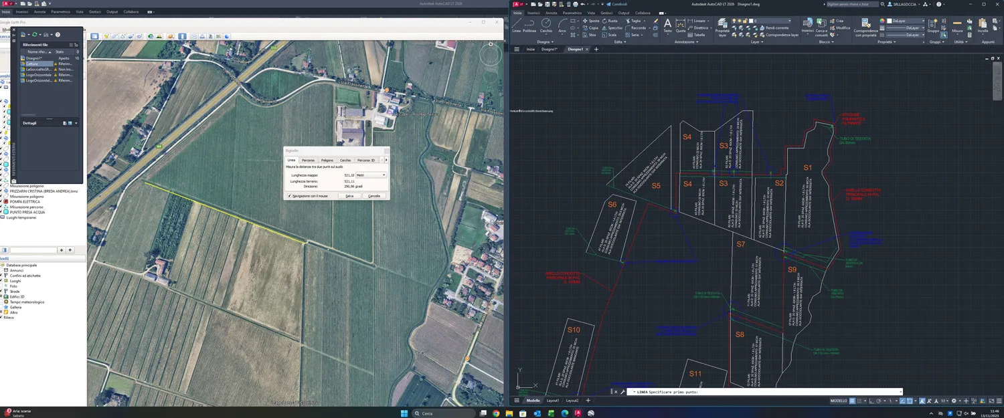1004x418 pixels.
Task: Toggle Navigazione con il mouse checkbox
Action: (x=289, y=196)
